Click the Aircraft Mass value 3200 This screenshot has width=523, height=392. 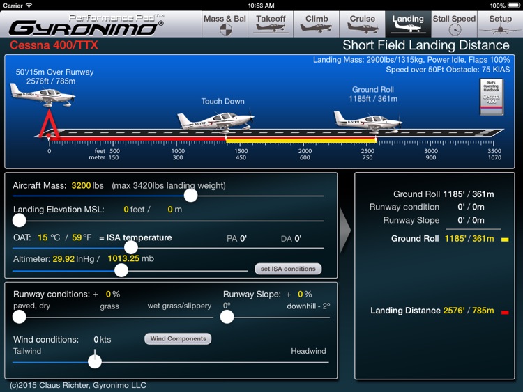pyautogui.click(x=81, y=185)
